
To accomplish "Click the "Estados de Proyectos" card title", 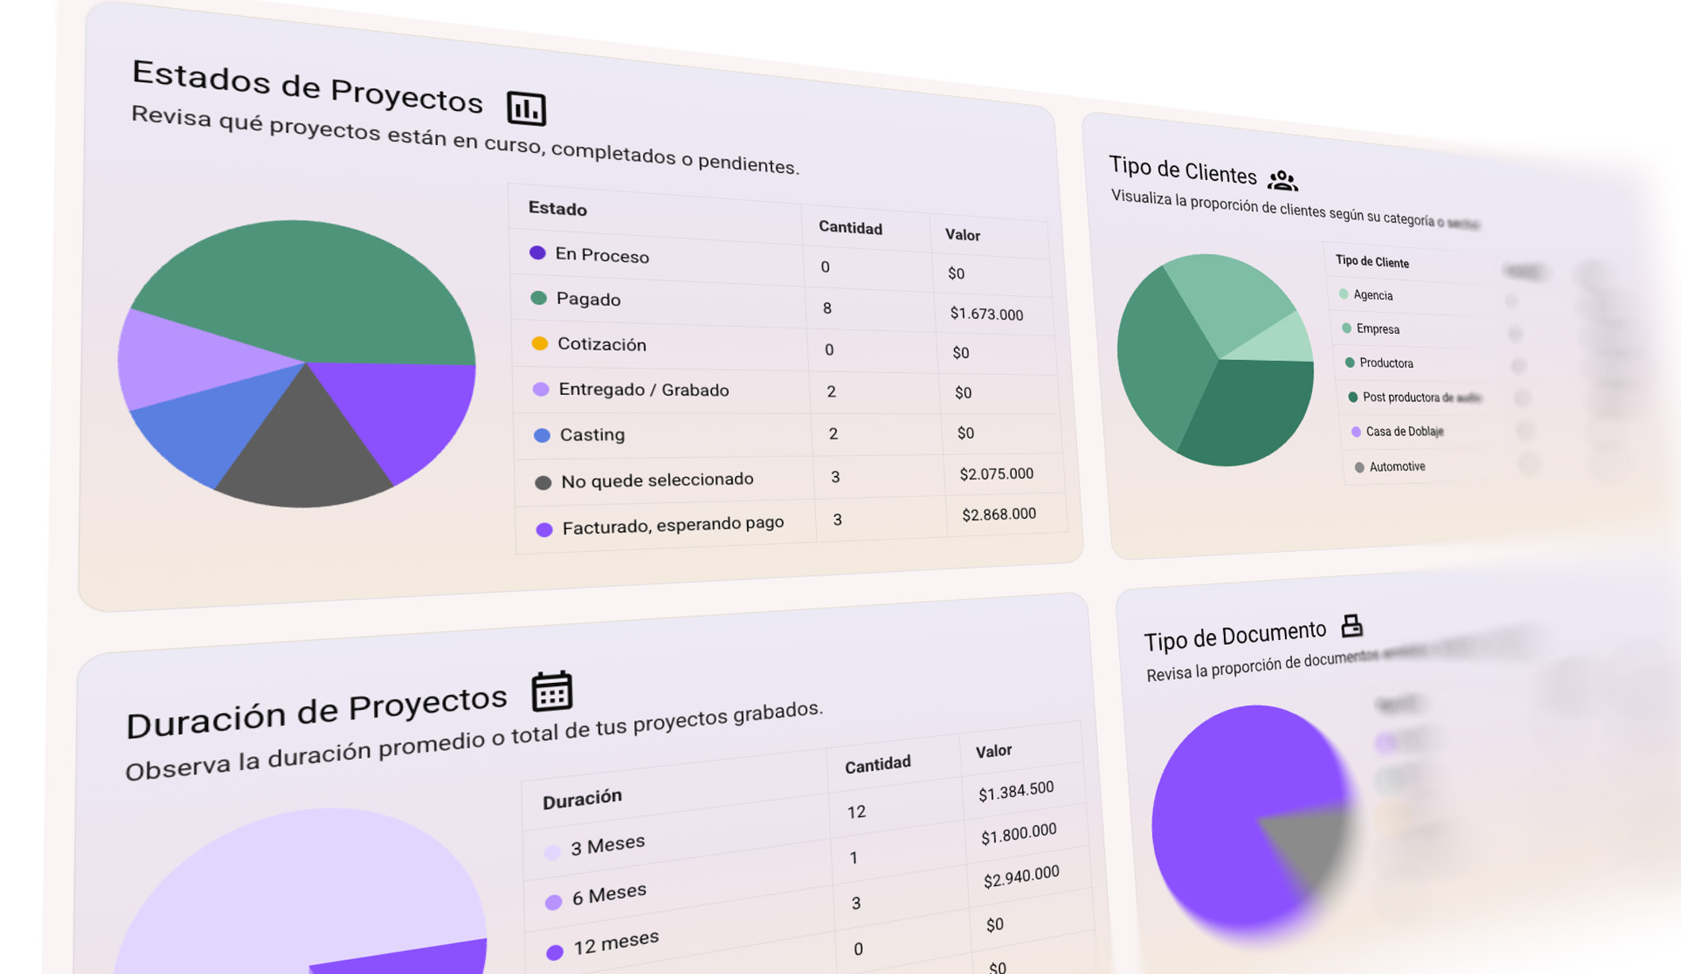I will click(307, 86).
